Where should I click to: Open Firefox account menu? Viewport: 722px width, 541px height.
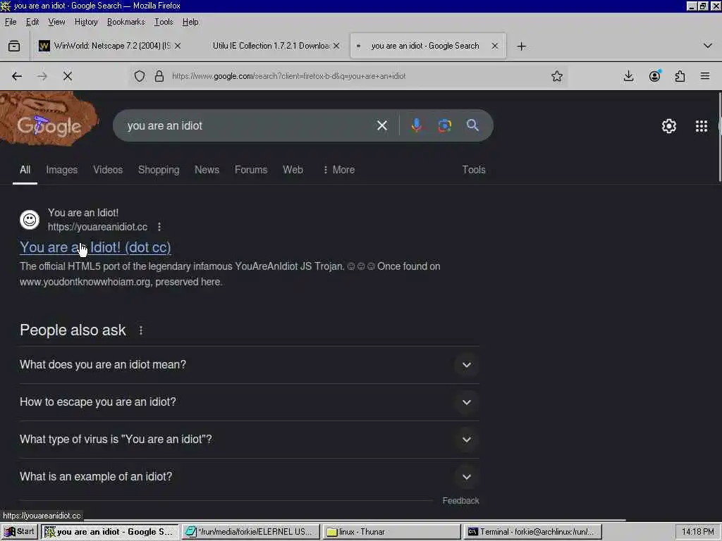pos(655,76)
